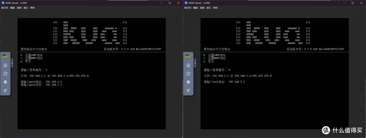Close the left QEMU window
366x138 pixels.
pyautogui.click(x=178, y=3)
